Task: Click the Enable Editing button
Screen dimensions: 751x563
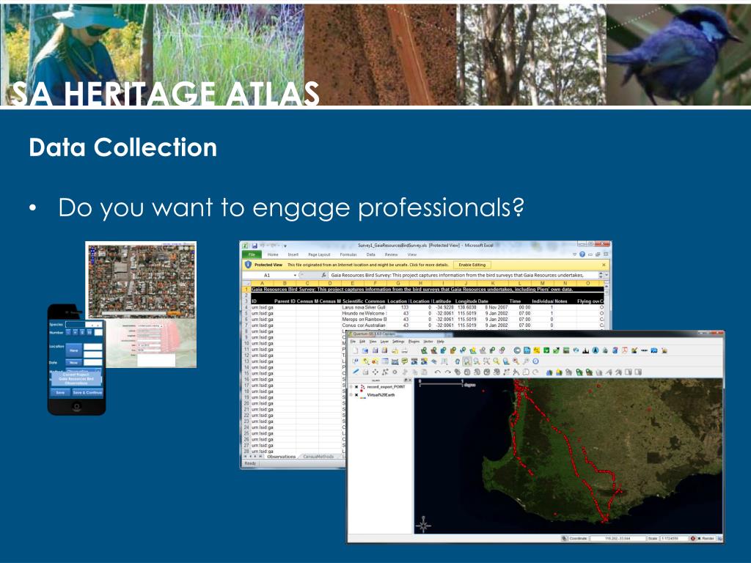Action: click(x=472, y=264)
